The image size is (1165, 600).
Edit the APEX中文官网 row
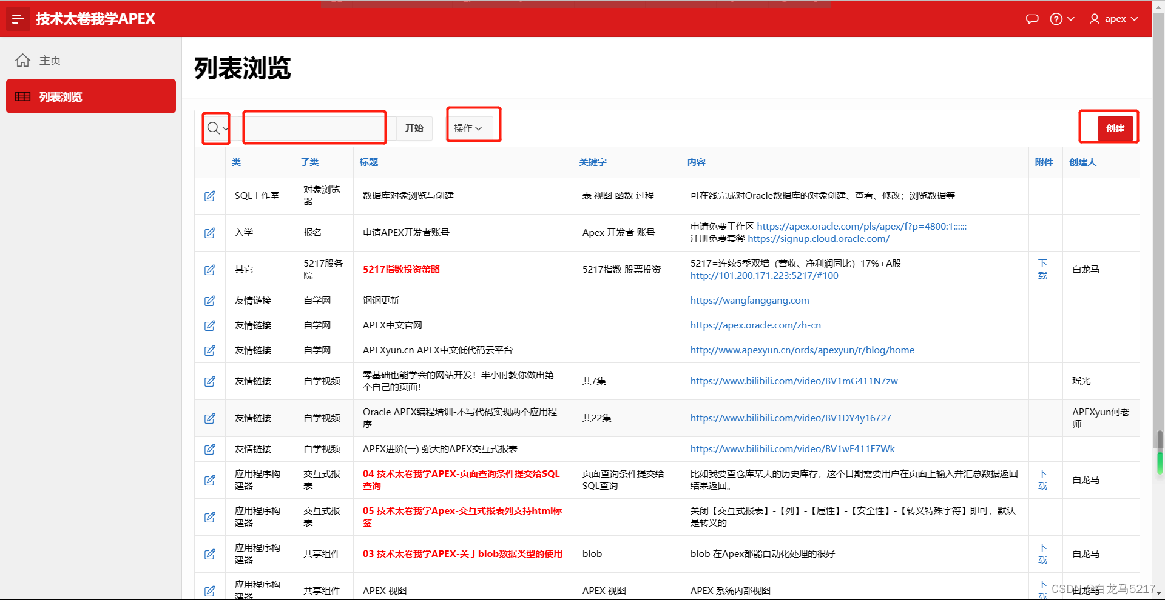pyautogui.click(x=210, y=325)
